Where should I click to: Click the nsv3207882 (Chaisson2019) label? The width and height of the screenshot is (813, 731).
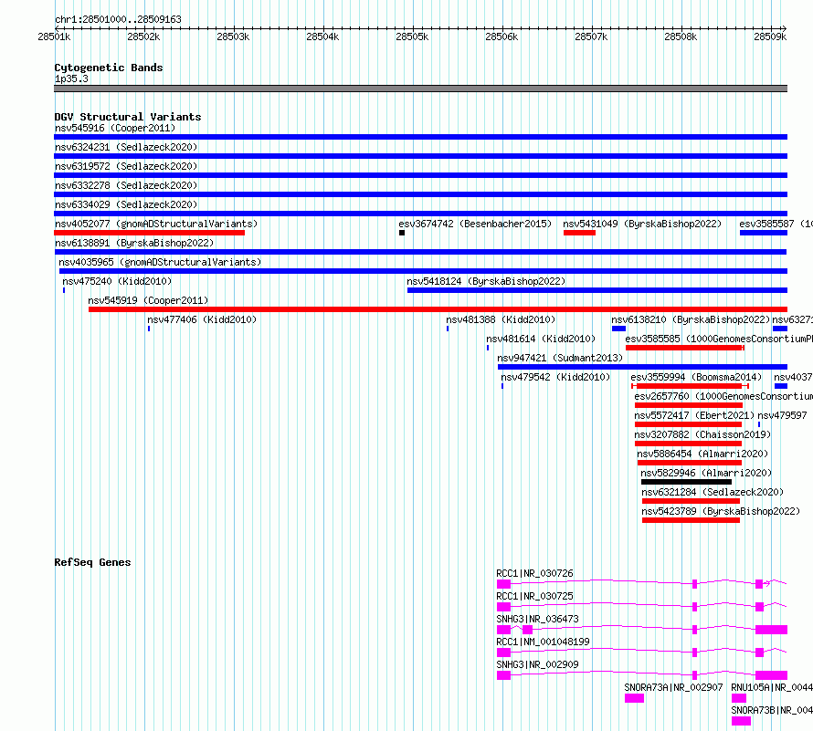coord(702,434)
